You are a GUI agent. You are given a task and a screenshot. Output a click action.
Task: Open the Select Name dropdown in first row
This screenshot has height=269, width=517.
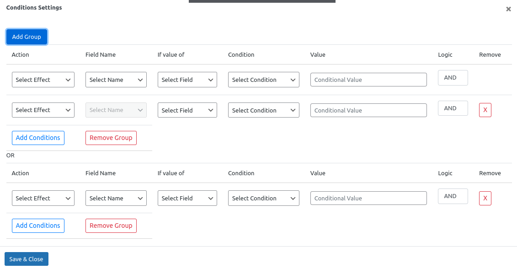click(x=116, y=79)
